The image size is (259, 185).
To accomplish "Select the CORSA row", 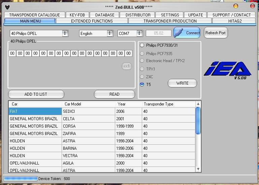I will point(102,126).
